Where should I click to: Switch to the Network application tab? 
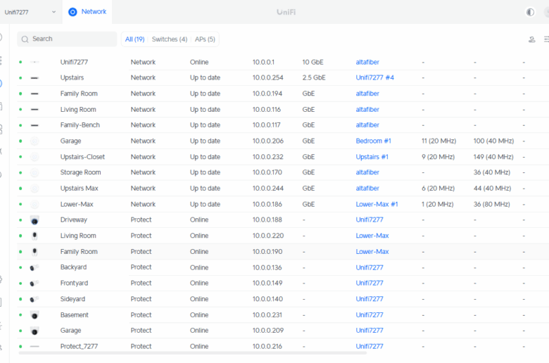88,12
